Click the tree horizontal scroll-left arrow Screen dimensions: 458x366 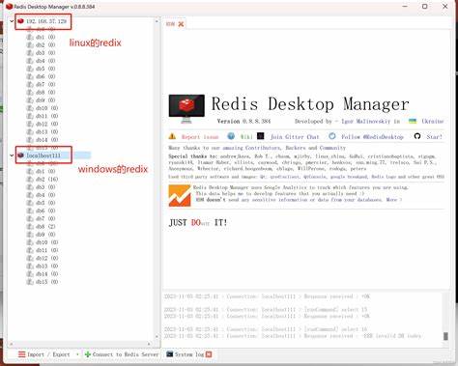tap(12, 344)
